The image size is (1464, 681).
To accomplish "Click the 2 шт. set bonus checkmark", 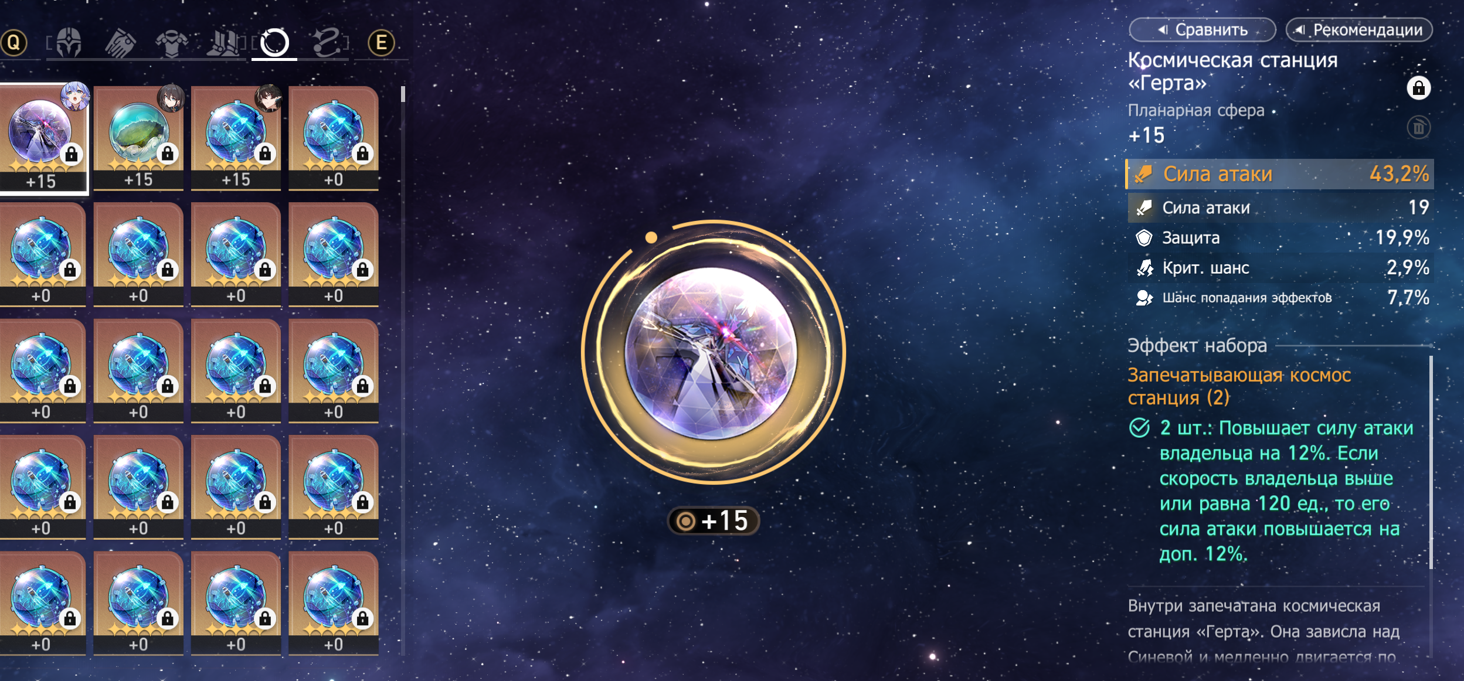I will (x=1139, y=428).
